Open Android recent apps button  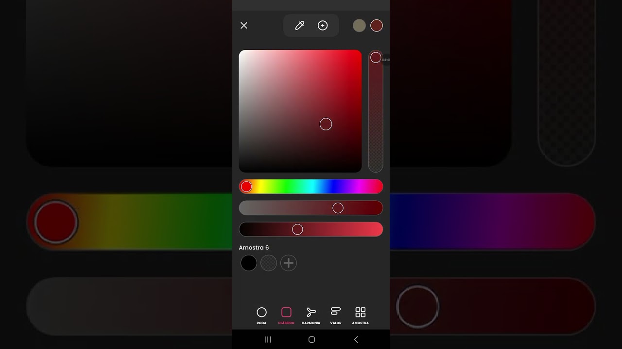tap(268, 339)
